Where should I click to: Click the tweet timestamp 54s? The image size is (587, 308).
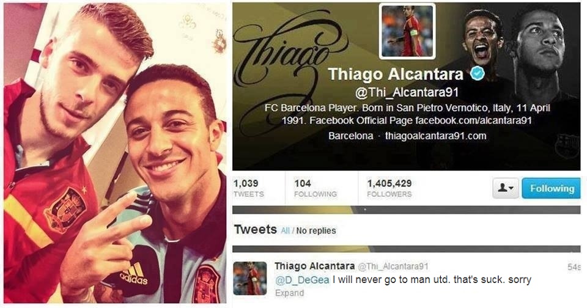(x=574, y=267)
